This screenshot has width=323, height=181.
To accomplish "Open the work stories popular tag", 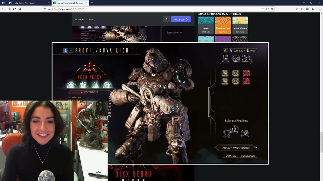I will 240,25.
